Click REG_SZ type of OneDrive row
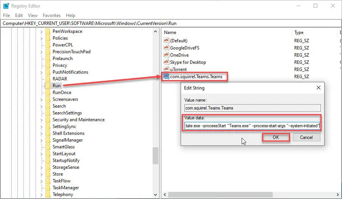 coord(301,55)
